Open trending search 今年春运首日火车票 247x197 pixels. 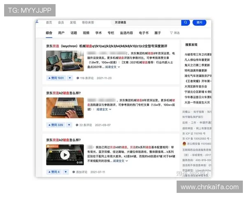198,97
